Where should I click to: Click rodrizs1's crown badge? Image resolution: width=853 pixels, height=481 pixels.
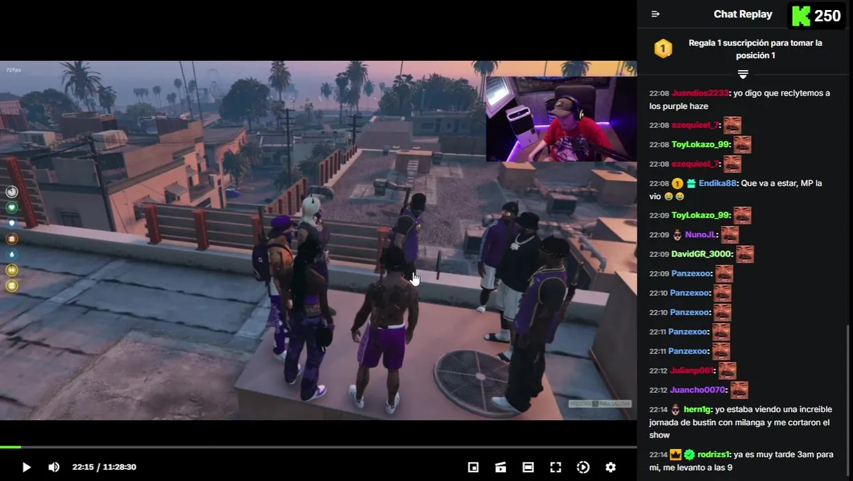tap(675, 454)
